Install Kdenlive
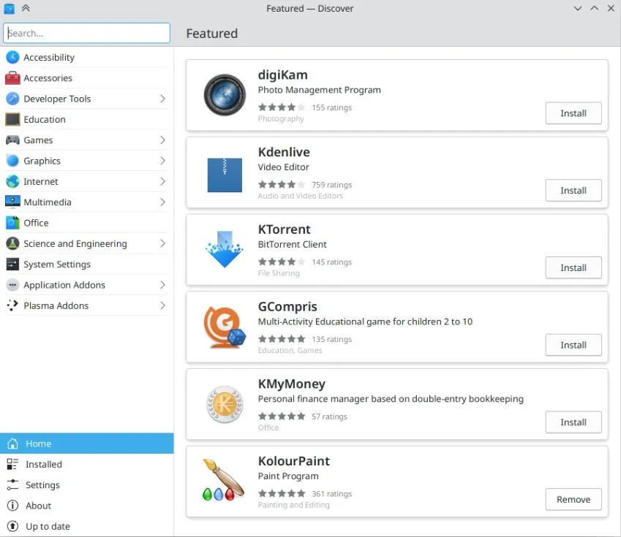The image size is (621, 537). pos(573,190)
